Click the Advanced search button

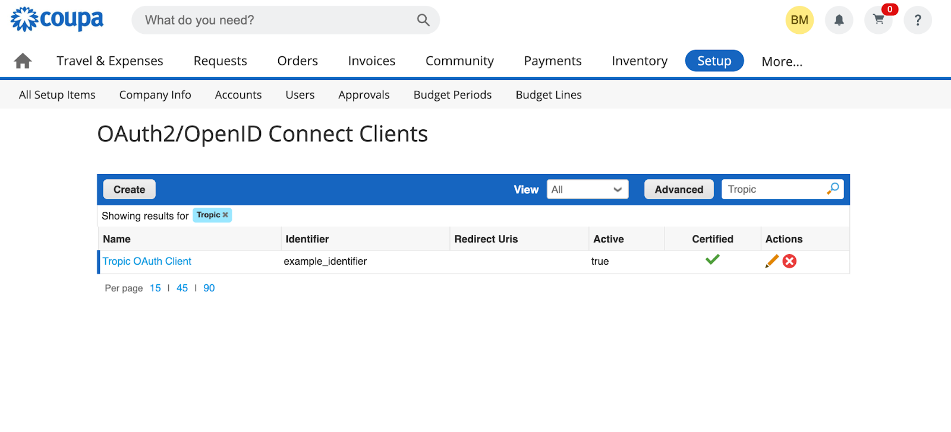click(x=679, y=189)
